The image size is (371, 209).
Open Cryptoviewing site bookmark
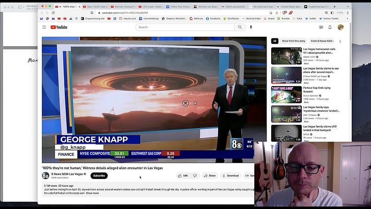[x=93, y=18]
